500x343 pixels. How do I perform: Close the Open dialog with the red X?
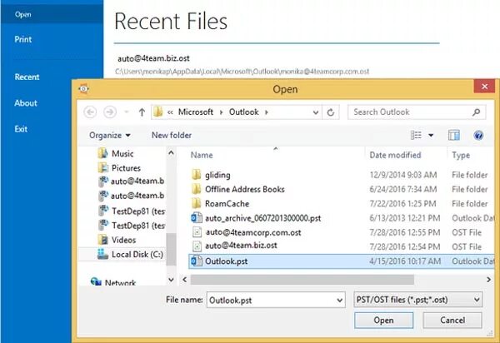(484, 87)
